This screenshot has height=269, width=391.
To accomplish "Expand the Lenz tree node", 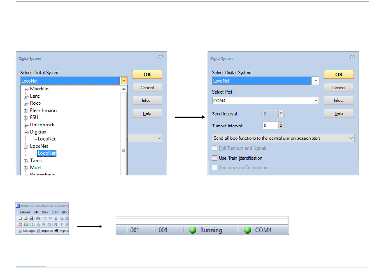I will tap(26, 96).
